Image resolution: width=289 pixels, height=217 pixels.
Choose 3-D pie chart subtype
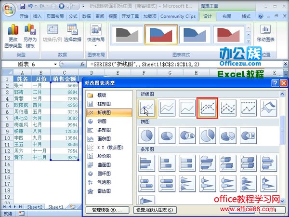[x=167, y=136]
